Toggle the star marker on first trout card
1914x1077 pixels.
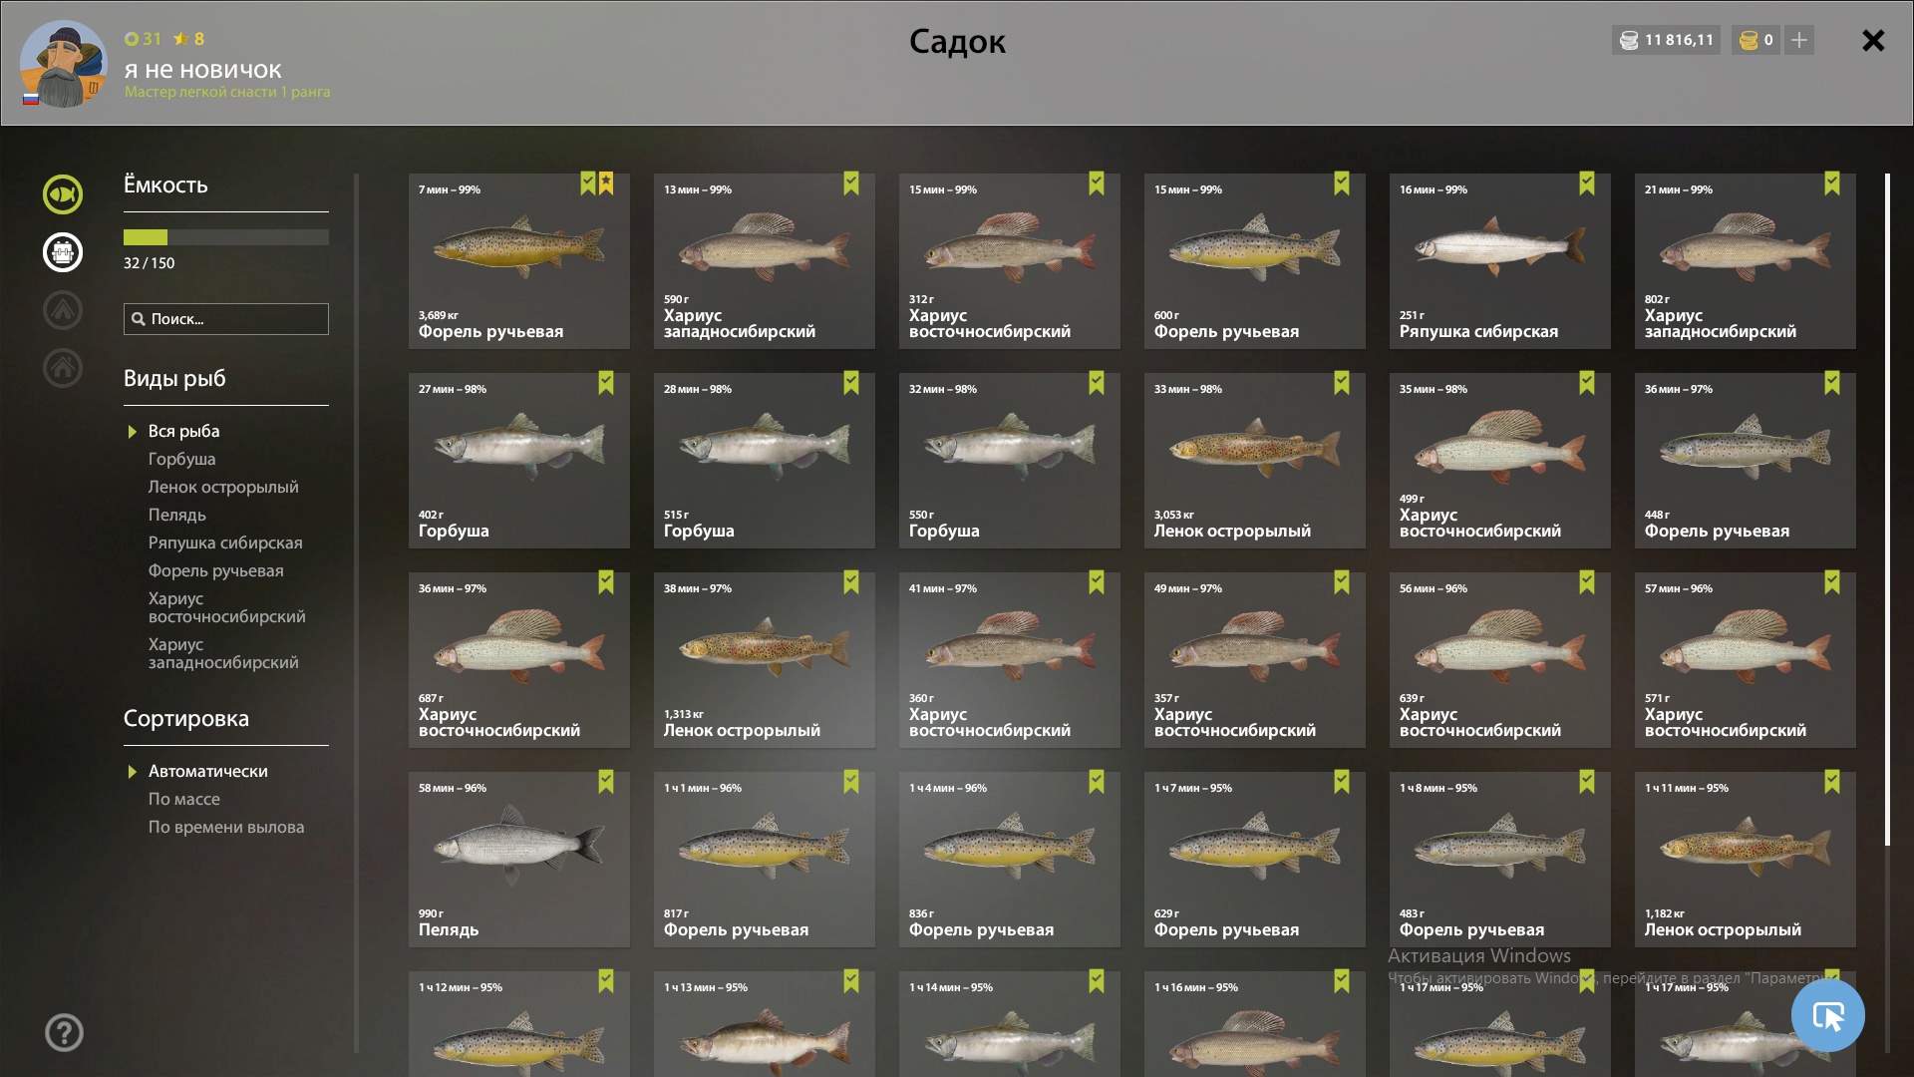pos(606,183)
